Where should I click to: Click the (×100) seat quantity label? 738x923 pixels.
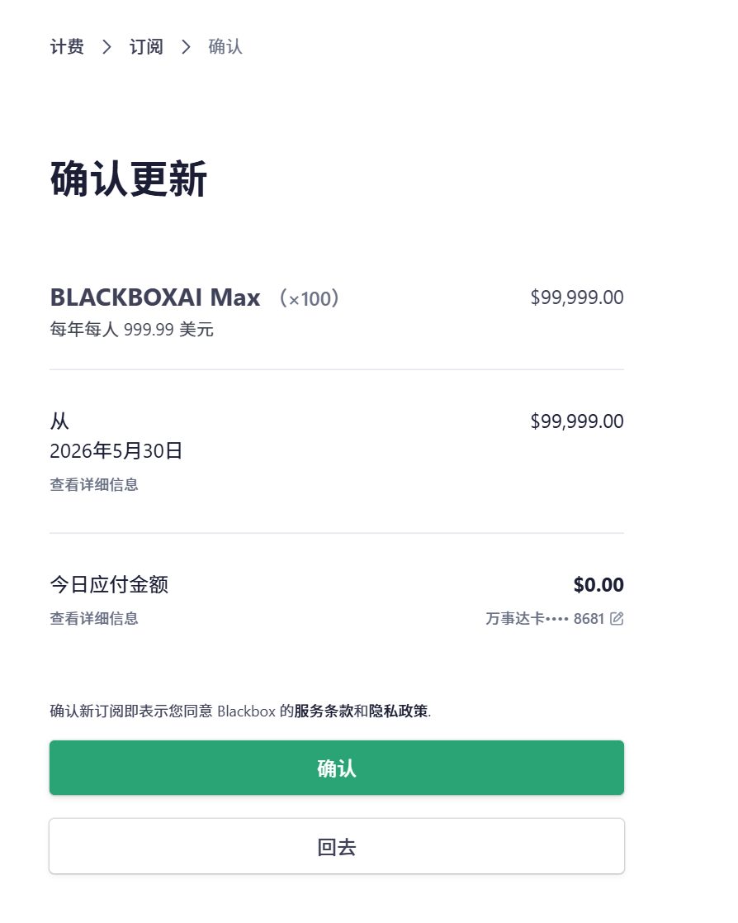310,298
